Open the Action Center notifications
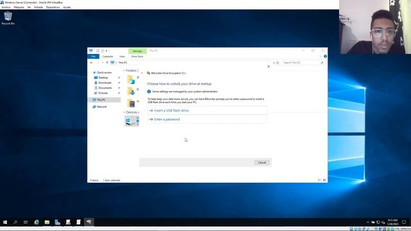 coord(404,222)
